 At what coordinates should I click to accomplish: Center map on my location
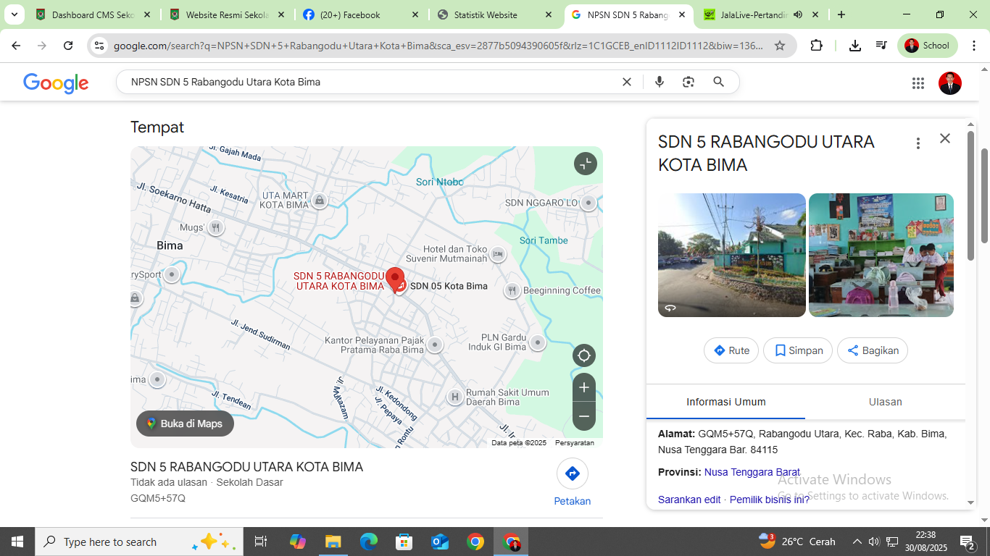[x=583, y=355]
